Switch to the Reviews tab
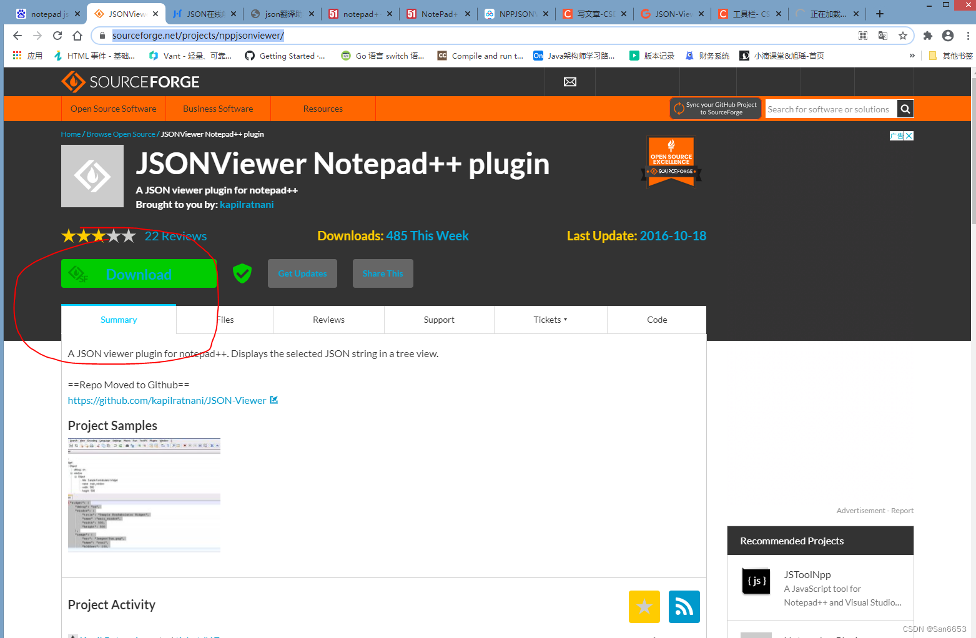Viewport: 976px width, 638px height. [328, 320]
